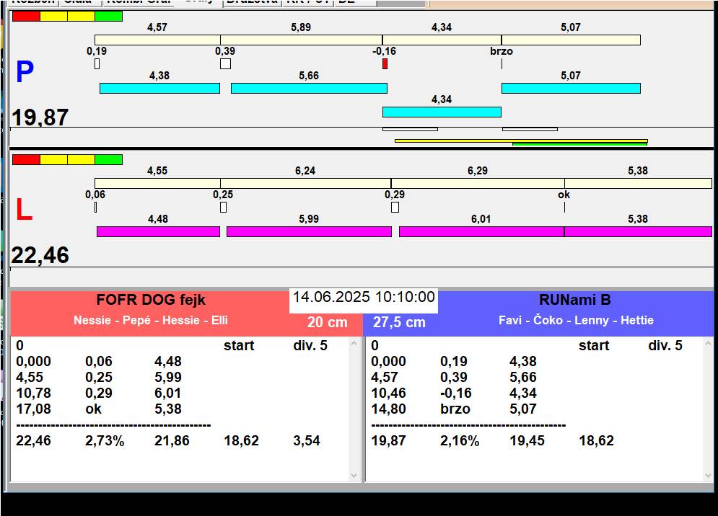Viewport: 718px width, 516px height.
Task: Select the 0,19 start marker box in lane P
Action: click(x=97, y=63)
